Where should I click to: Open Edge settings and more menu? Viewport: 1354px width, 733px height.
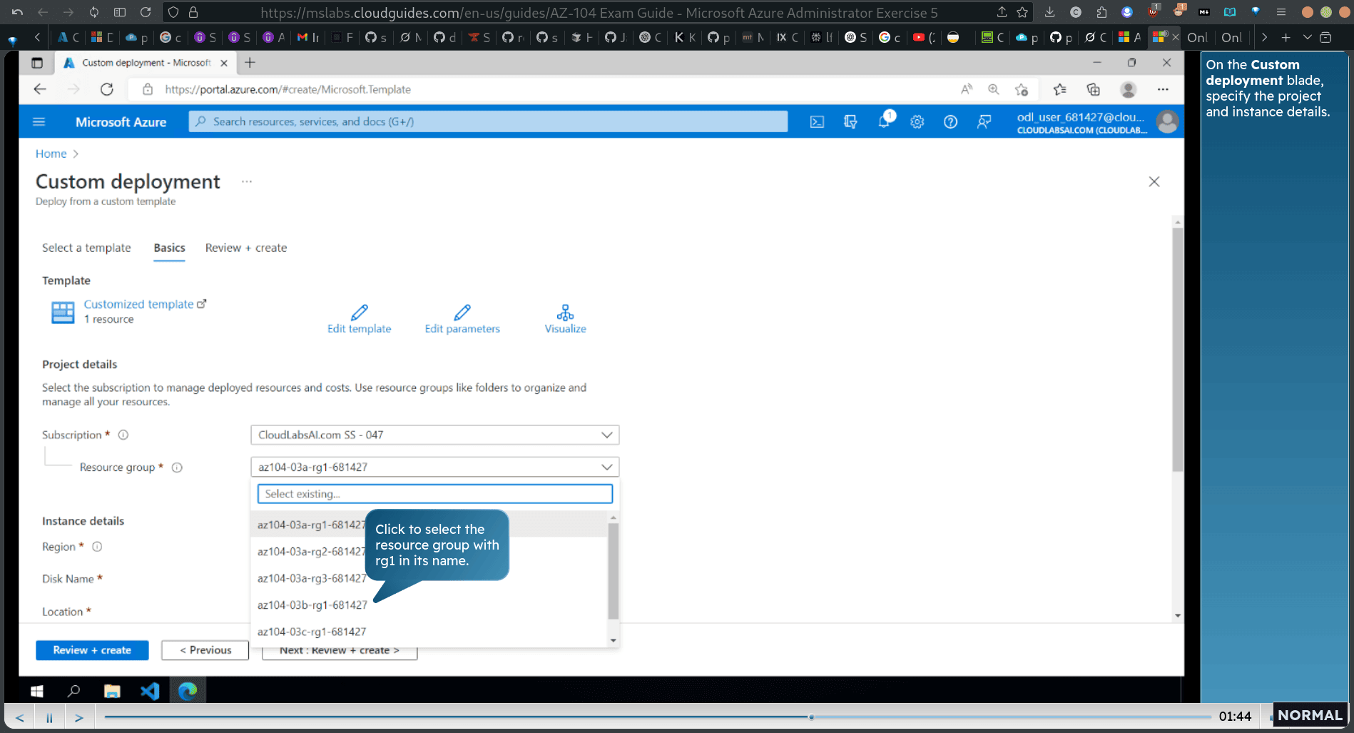(1163, 89)
